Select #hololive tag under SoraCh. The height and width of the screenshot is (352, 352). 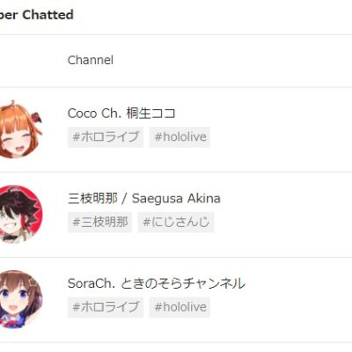pos(180,307)
